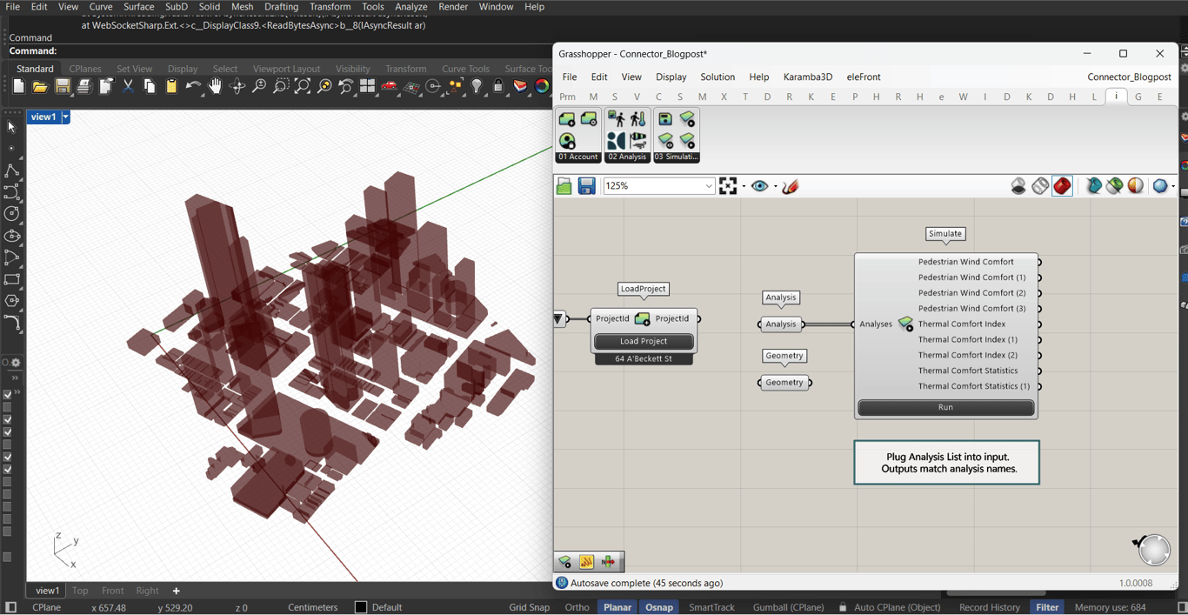
Task: Click the Undo arrow icon
Action: [x=192, y=86]
